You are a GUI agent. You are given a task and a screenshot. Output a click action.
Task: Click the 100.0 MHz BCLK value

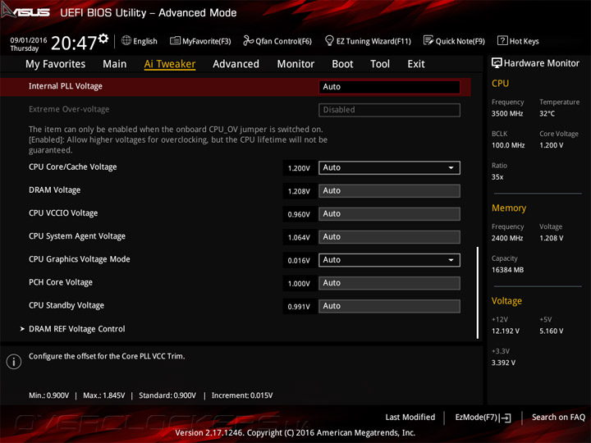point(508,145)
